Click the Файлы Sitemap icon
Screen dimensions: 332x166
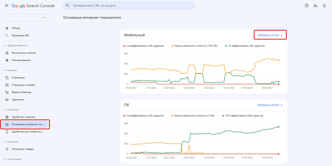click(x=7, y=92)
